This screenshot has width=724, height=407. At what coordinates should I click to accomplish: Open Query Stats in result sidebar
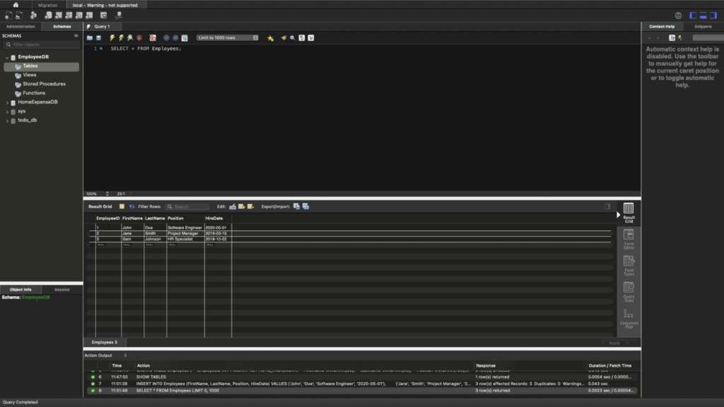point(629,291)
